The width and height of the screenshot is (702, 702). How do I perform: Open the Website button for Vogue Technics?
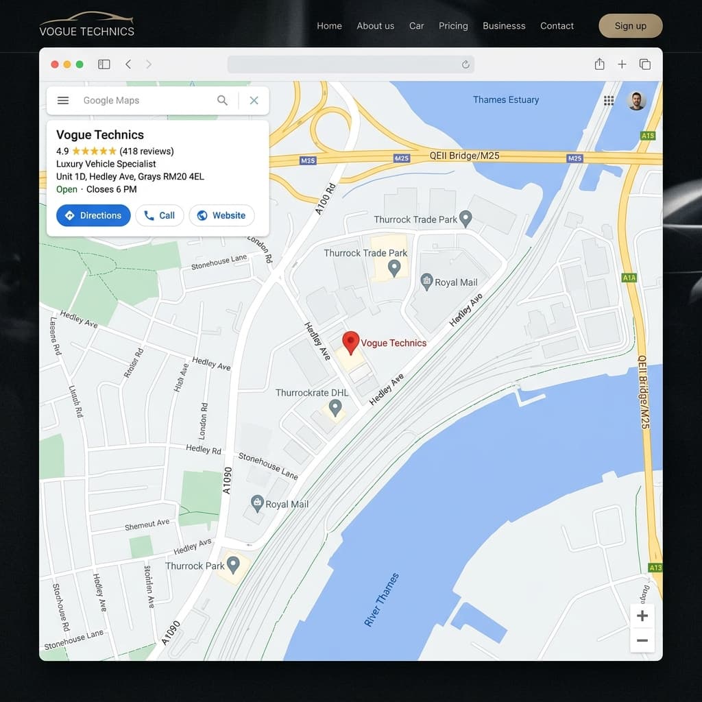pos(221,215)
